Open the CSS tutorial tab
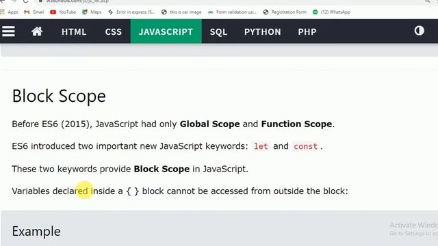438x246 pixels. point(114,31)
